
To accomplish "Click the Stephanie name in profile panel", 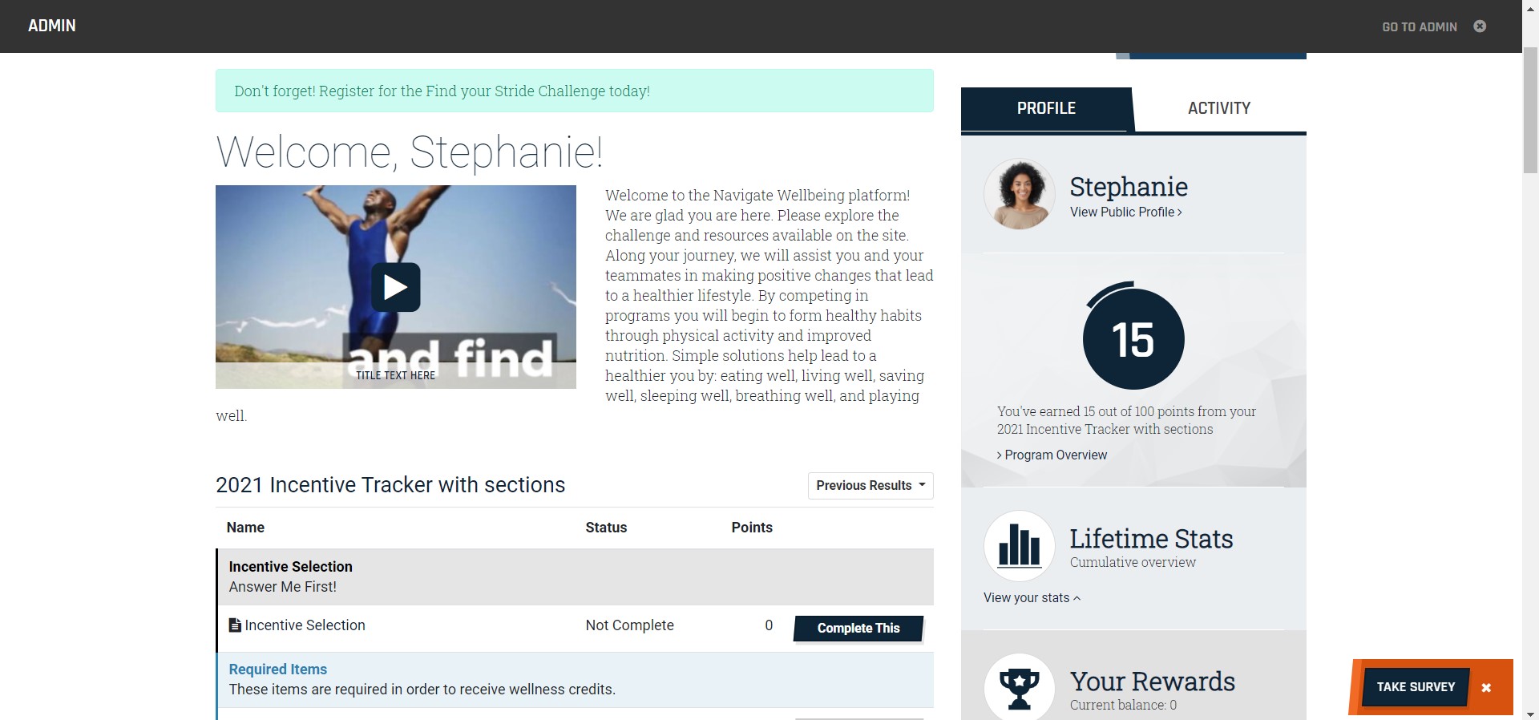I will coord(1129,187).
